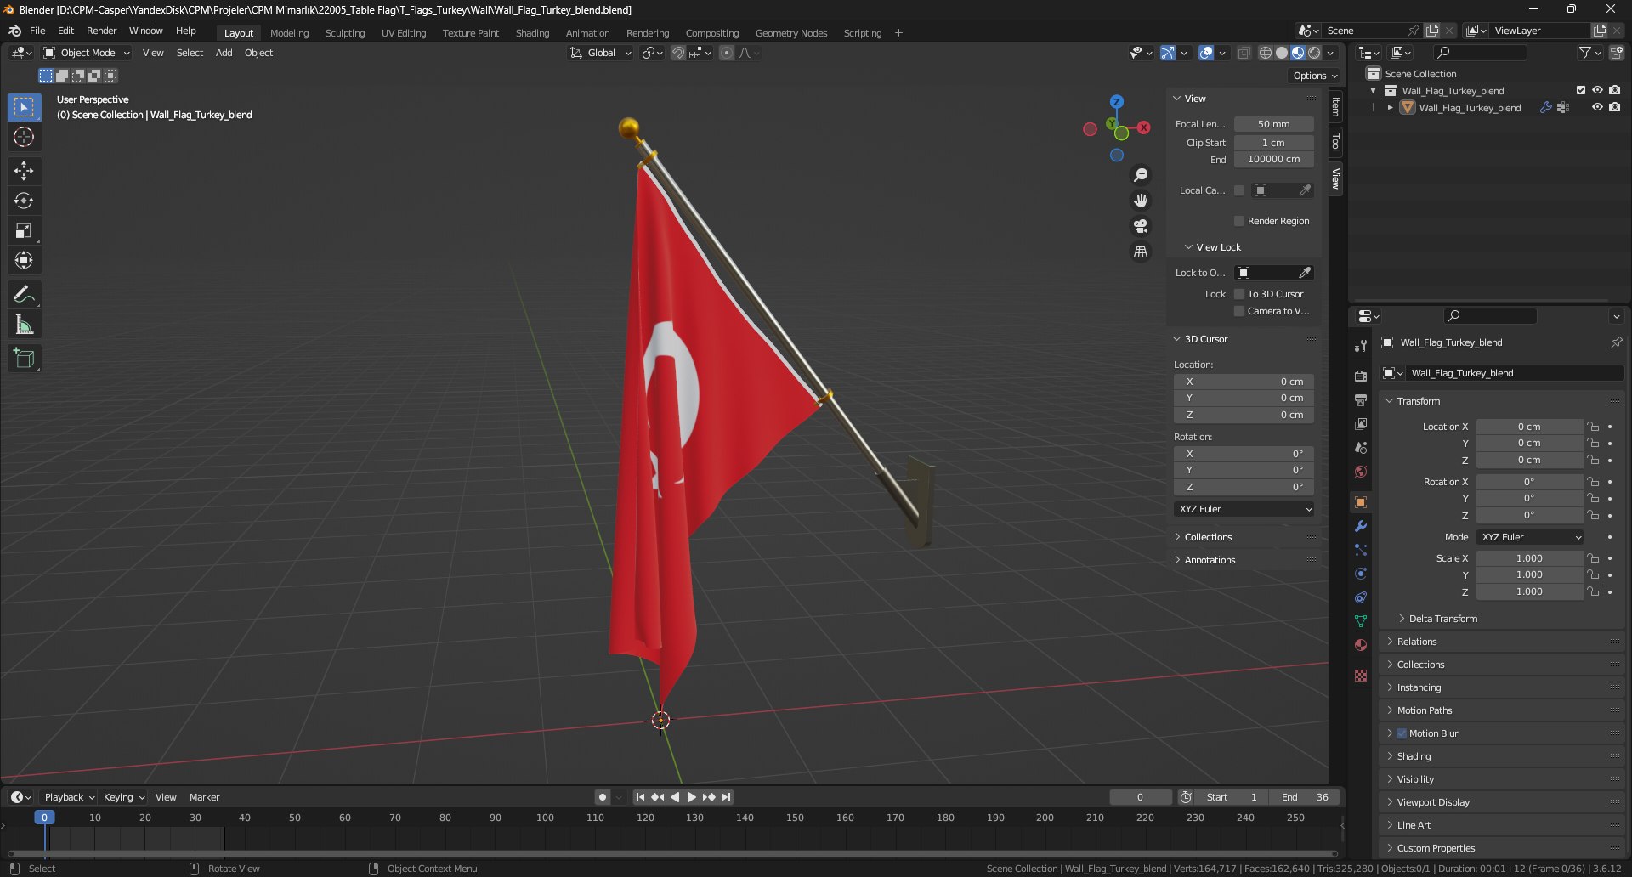Select the Annotate tool
The width and height of the screenshot is (1632, 877).
[x=24, y=295]
